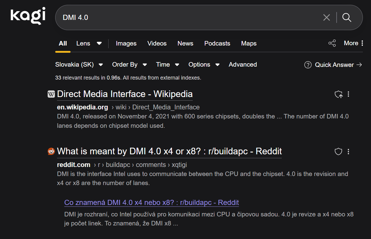Click into the search input field
371x239 pixels.
pos(187,17)
